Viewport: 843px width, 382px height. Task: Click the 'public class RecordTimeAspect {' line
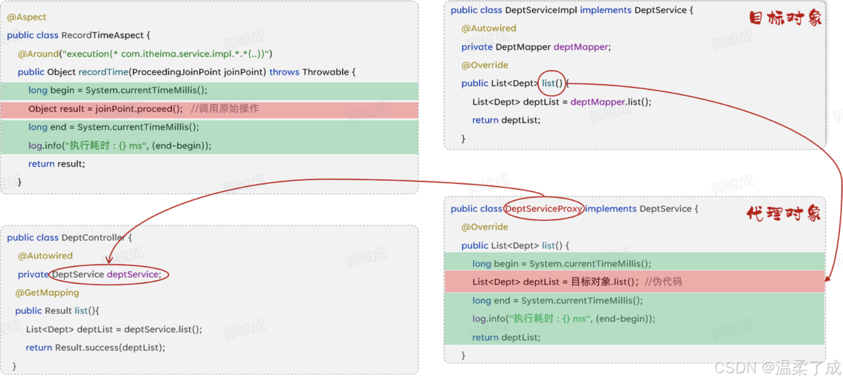pos(79,35)
